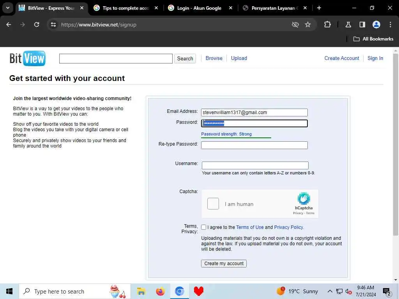Open hCaptcha Terms link
The width and height of the screenshot is (399, 299).
tap(310, 213)
